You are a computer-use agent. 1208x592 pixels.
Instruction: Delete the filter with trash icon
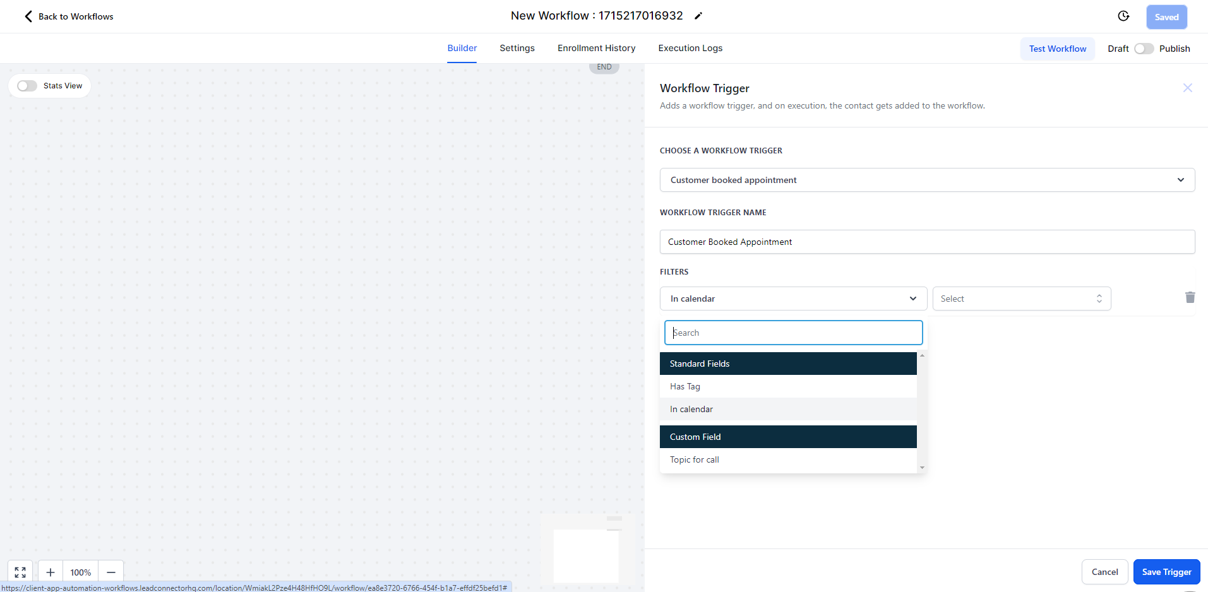pos(1190,298)
